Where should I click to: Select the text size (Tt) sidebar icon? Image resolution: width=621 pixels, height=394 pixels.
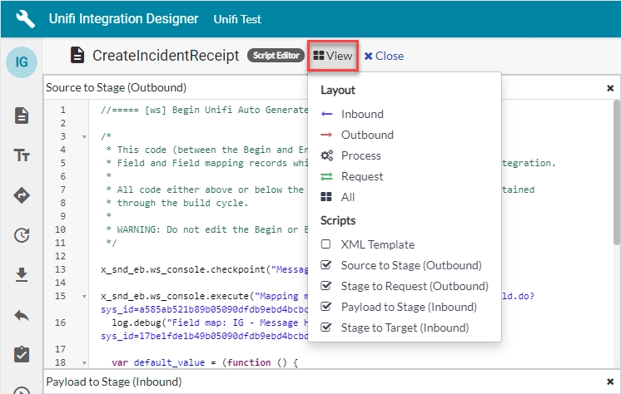(x=22, y=155)
